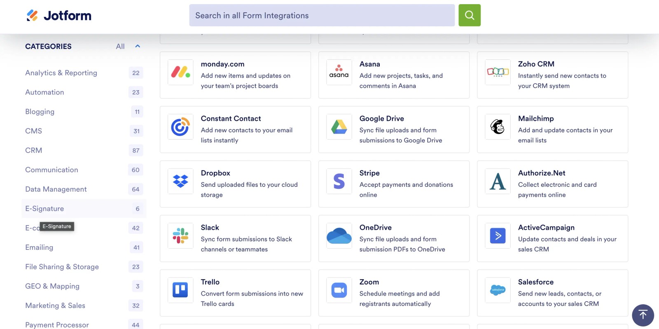Open the Authorize.Net integration title
Image resolution: width=659 pixels, height=329 pixels.
542,173
